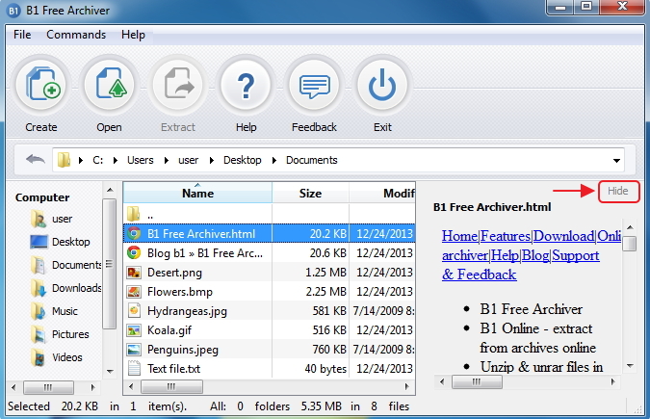
Task: Click Chrome icon of B1 Free Archiver.html
Action: click(x=134, y=233)
